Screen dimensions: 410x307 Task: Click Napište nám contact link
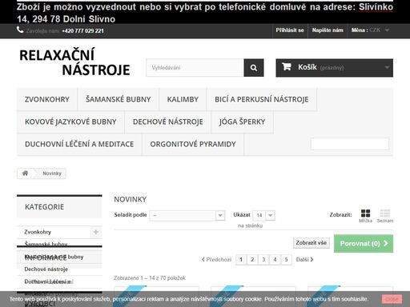tap(328, 30)
